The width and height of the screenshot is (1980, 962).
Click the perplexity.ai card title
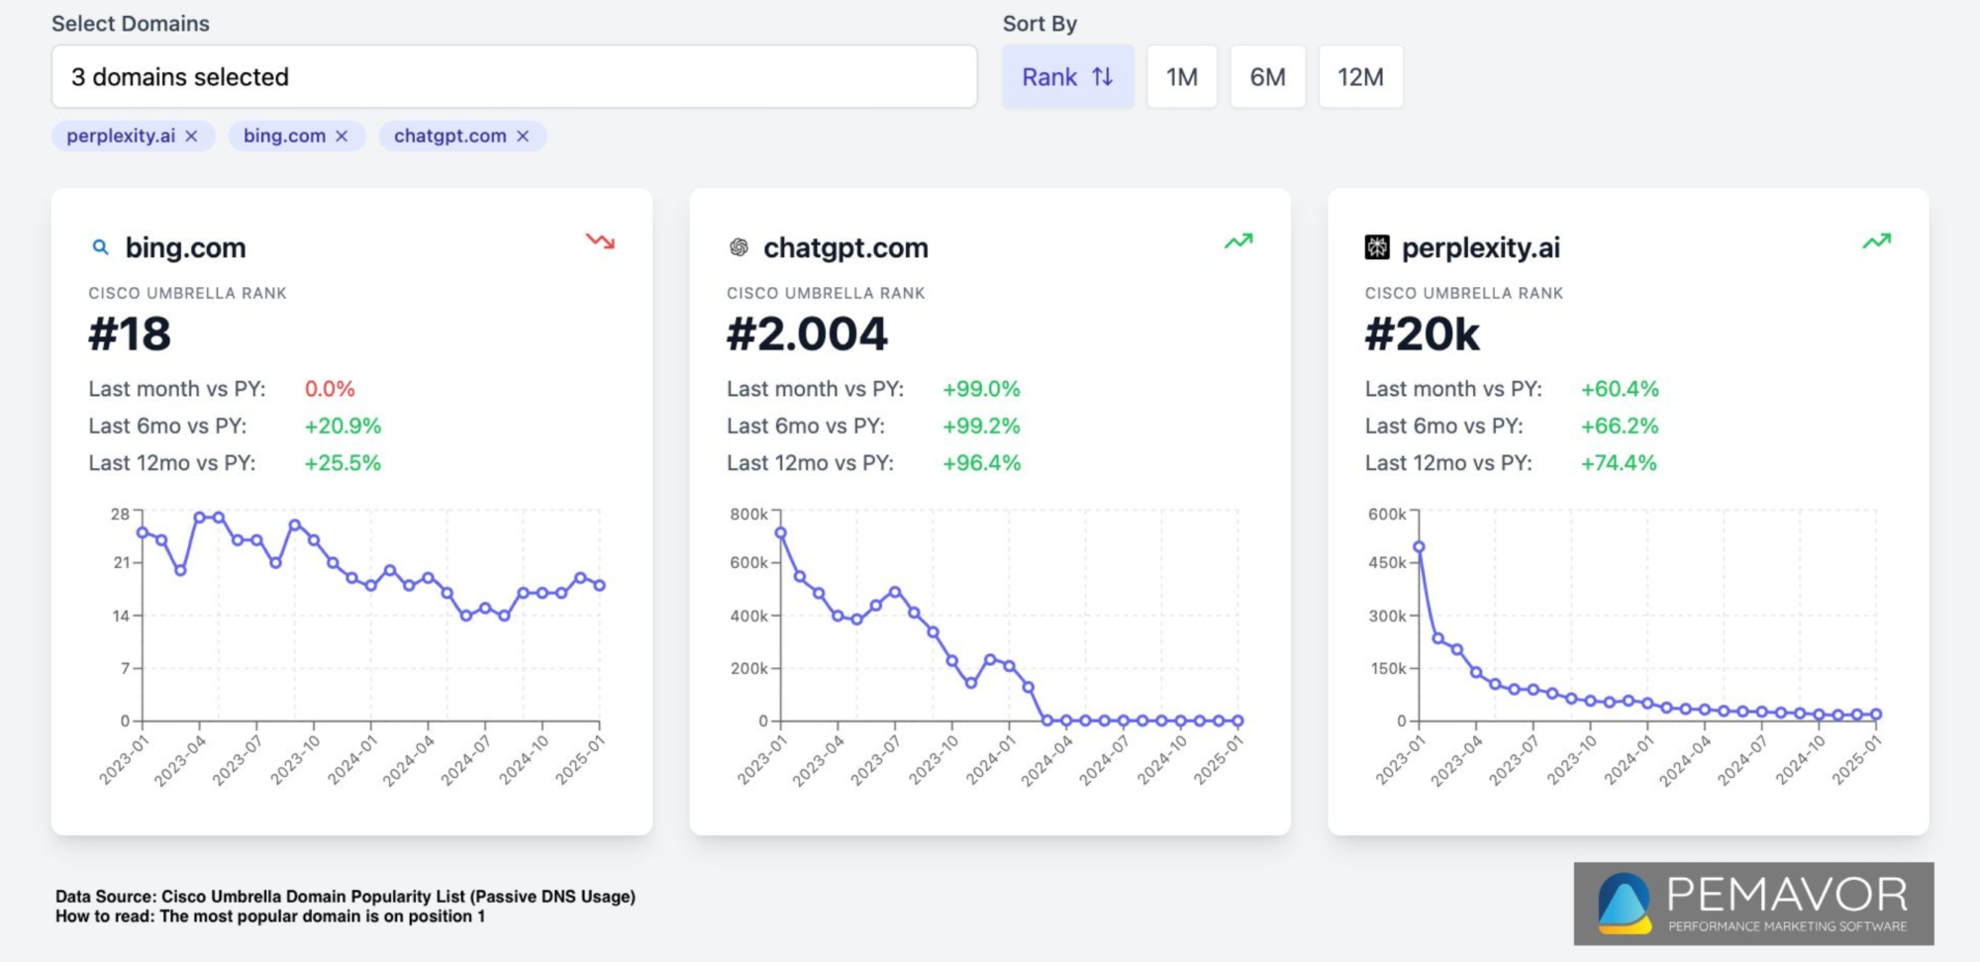coord(1481,247)
